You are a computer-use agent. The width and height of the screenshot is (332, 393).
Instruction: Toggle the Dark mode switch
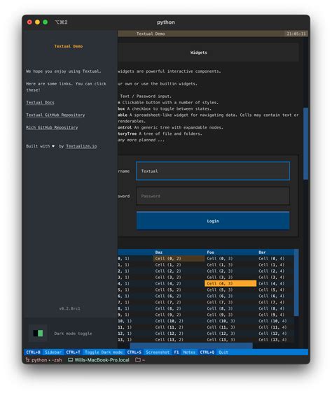(x=38, y=333)
